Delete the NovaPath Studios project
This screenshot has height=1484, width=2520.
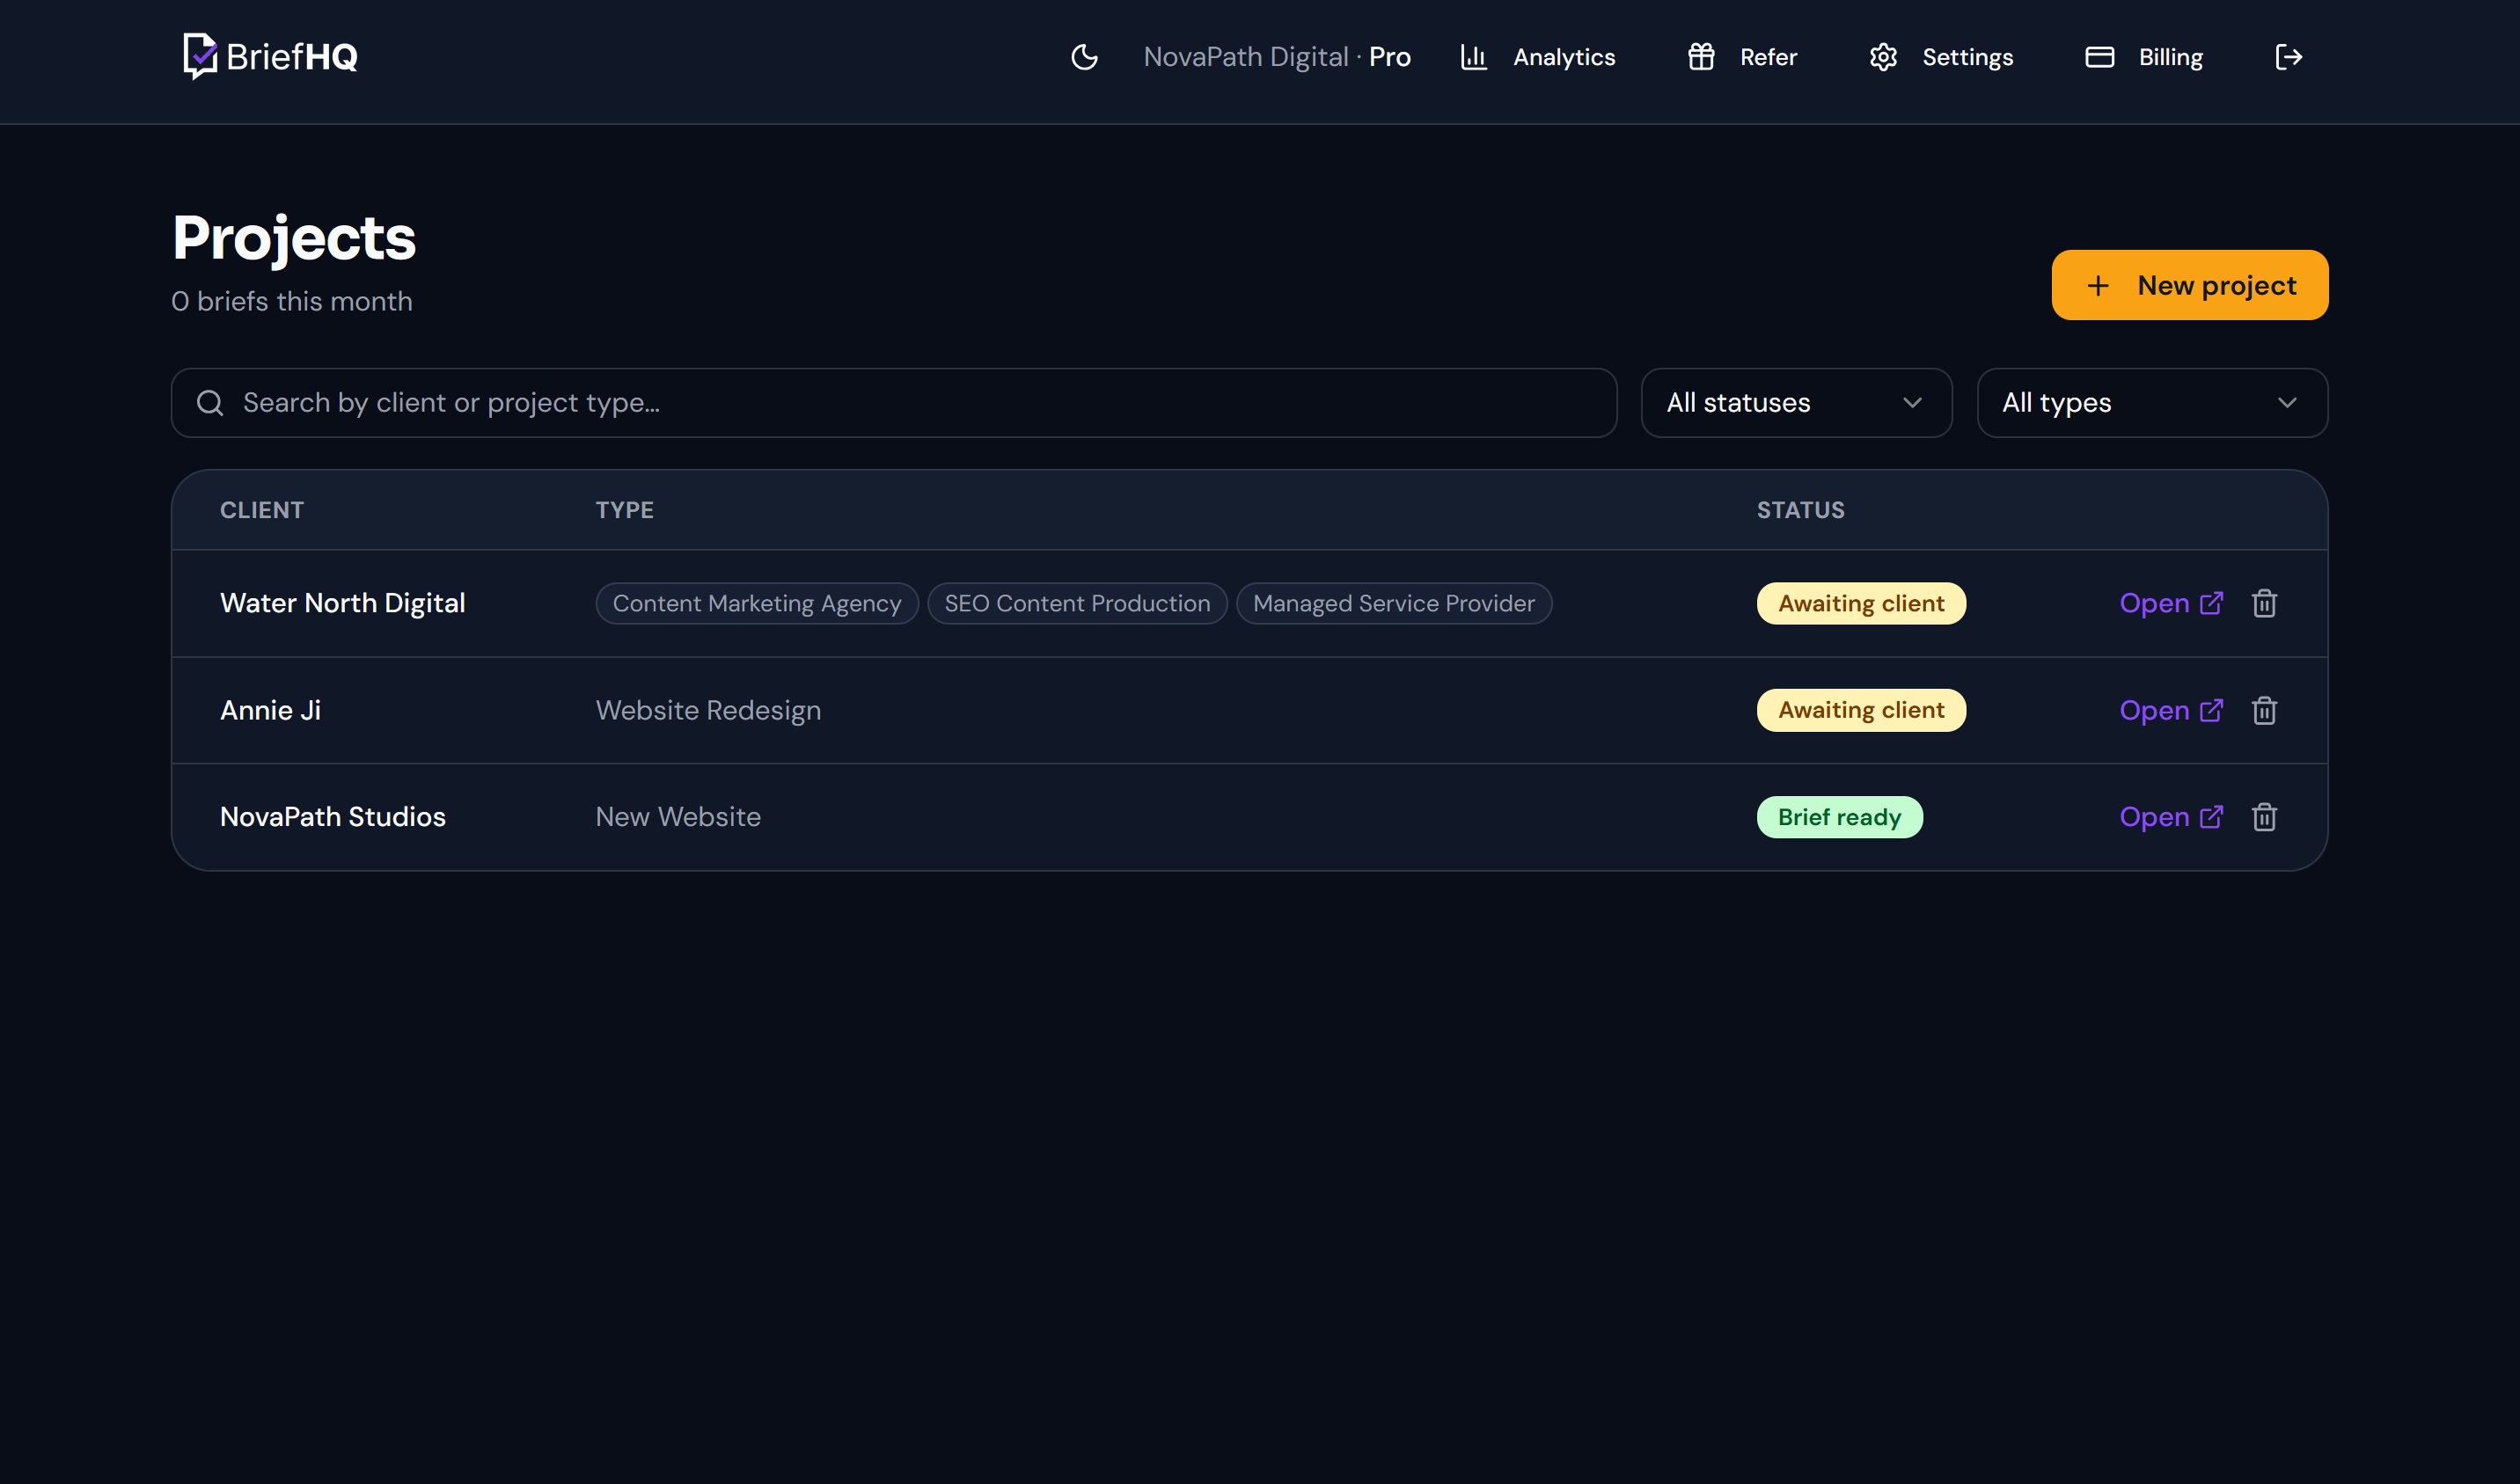[x=2264, y=818]
